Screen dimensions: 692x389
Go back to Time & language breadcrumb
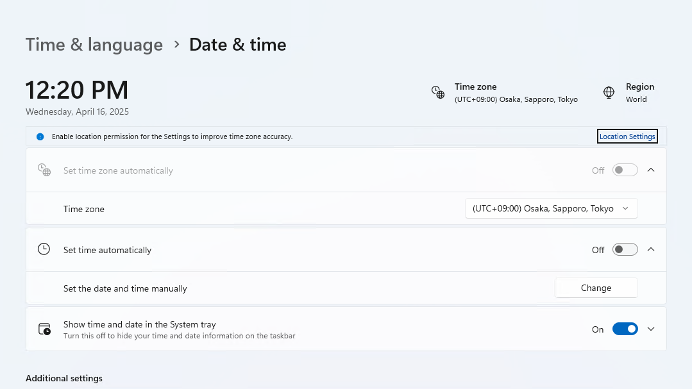94,45
